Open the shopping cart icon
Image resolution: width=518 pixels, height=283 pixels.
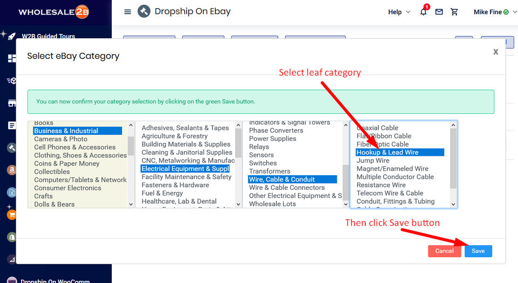coord(454,12)
